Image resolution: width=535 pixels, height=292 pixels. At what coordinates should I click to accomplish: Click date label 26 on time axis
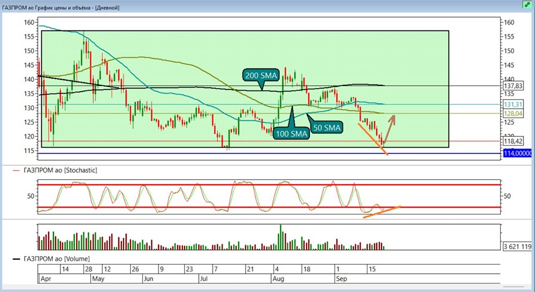coord(135,269)
